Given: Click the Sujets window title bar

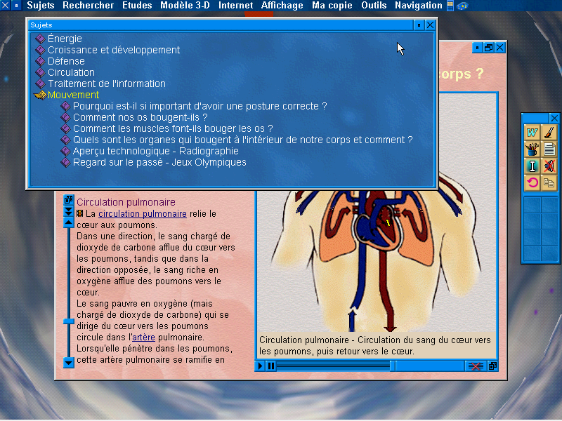Looking at the screenshot, I should pyautogui.click(x=221, y=25).
